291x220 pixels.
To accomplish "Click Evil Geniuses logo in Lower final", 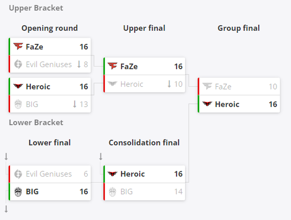I will click(x=18, y=174).
